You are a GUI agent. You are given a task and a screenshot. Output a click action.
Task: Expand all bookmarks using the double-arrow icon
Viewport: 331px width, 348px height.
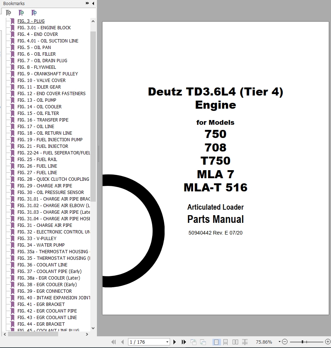[x=87, y=3]
